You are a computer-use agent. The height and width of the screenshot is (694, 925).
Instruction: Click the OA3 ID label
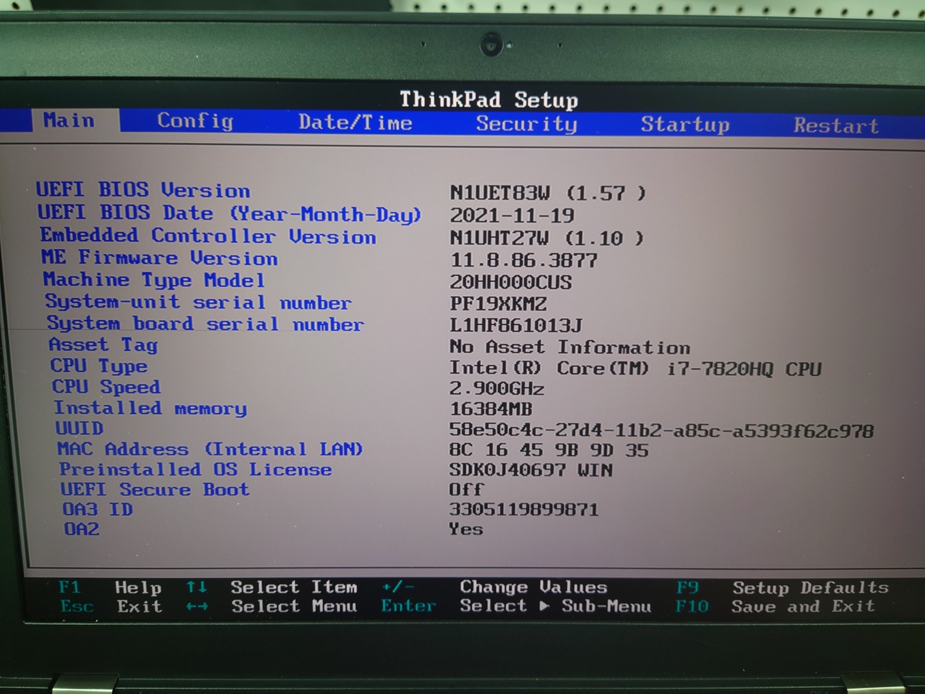pyautogui.click(x=98, y=510)
